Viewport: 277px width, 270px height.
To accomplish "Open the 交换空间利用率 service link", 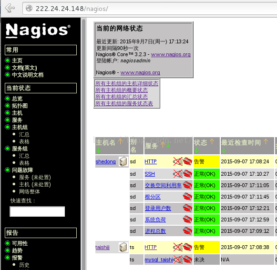I will click(x=163, y=185).
